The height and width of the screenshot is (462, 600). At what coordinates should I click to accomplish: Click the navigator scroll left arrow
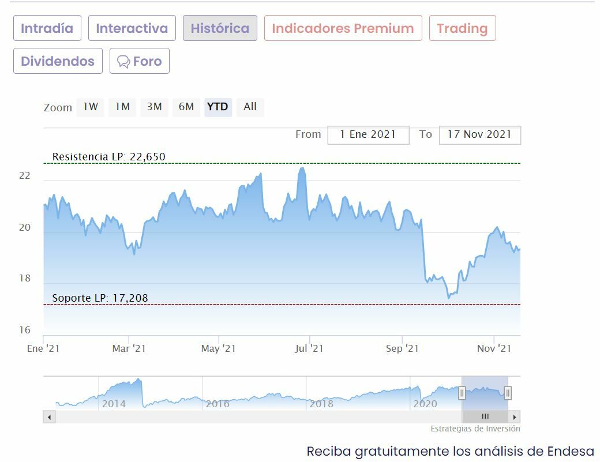tap(49, 416)
